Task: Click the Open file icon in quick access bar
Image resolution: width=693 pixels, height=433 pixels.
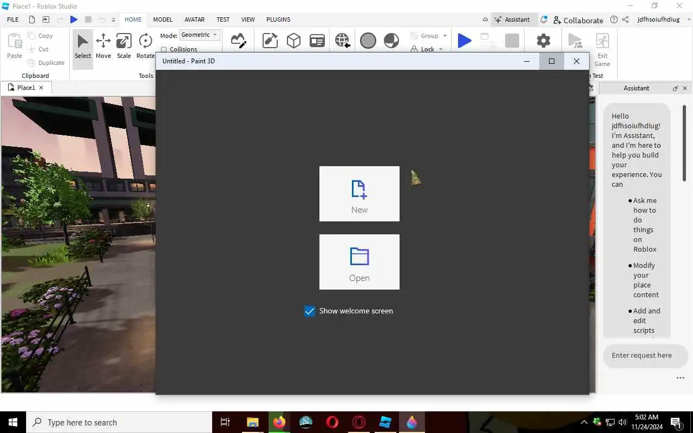Action: (x=45, y=19)
